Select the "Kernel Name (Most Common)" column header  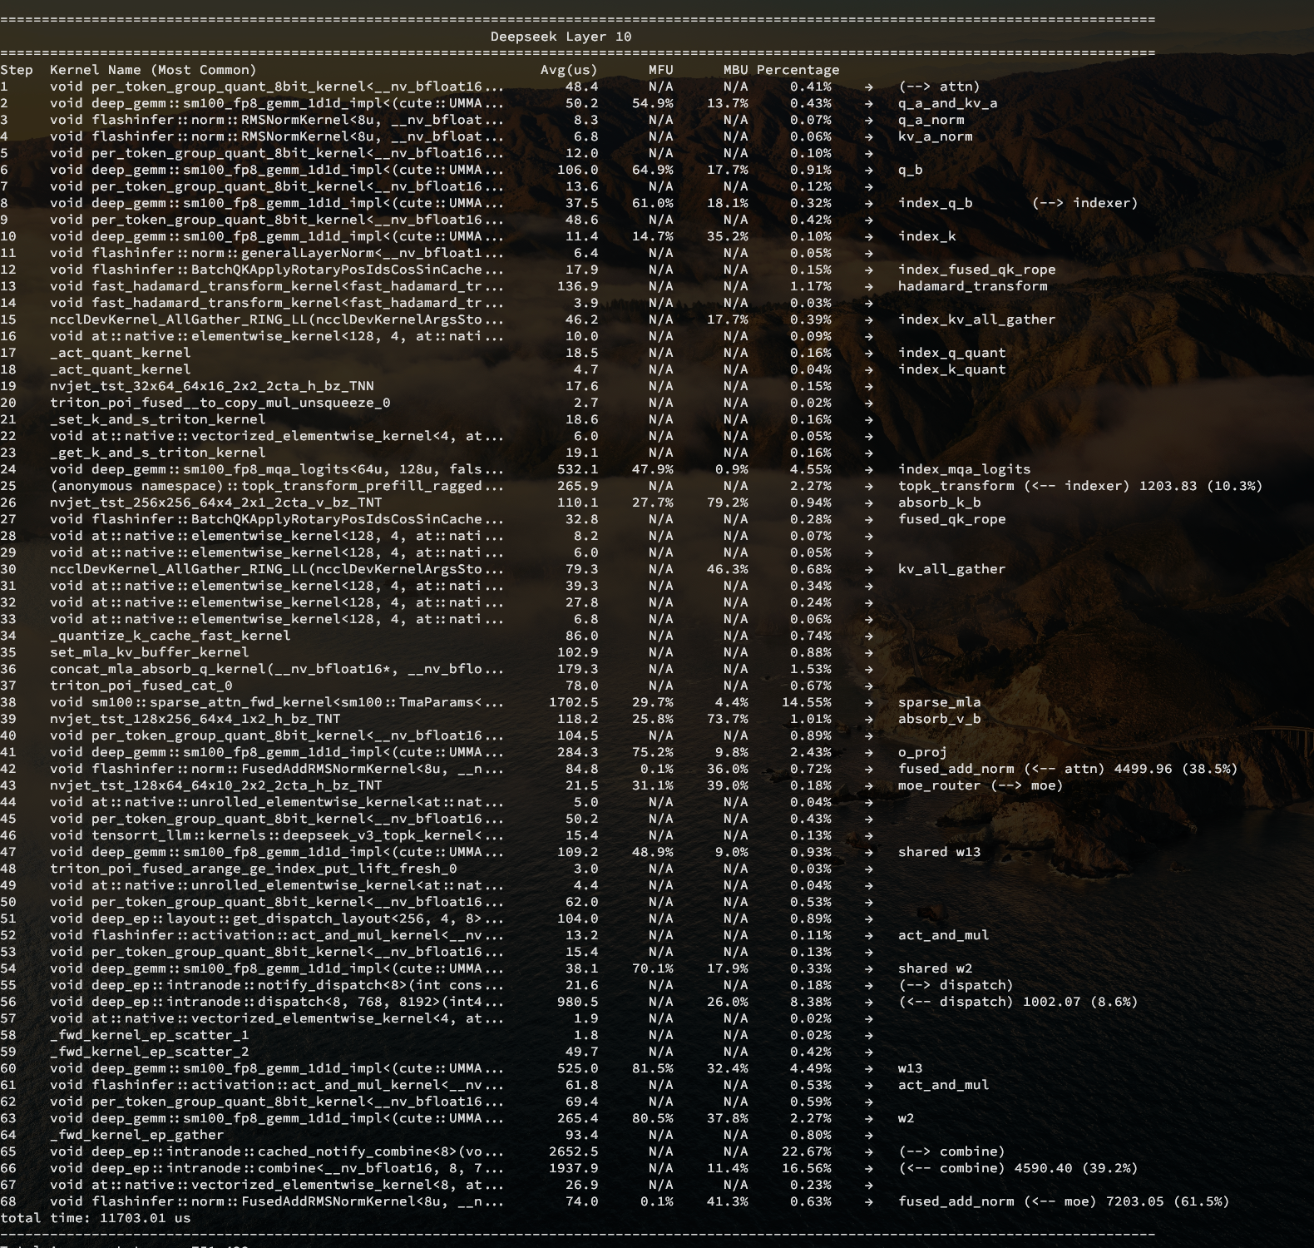(x=153, y=70)
